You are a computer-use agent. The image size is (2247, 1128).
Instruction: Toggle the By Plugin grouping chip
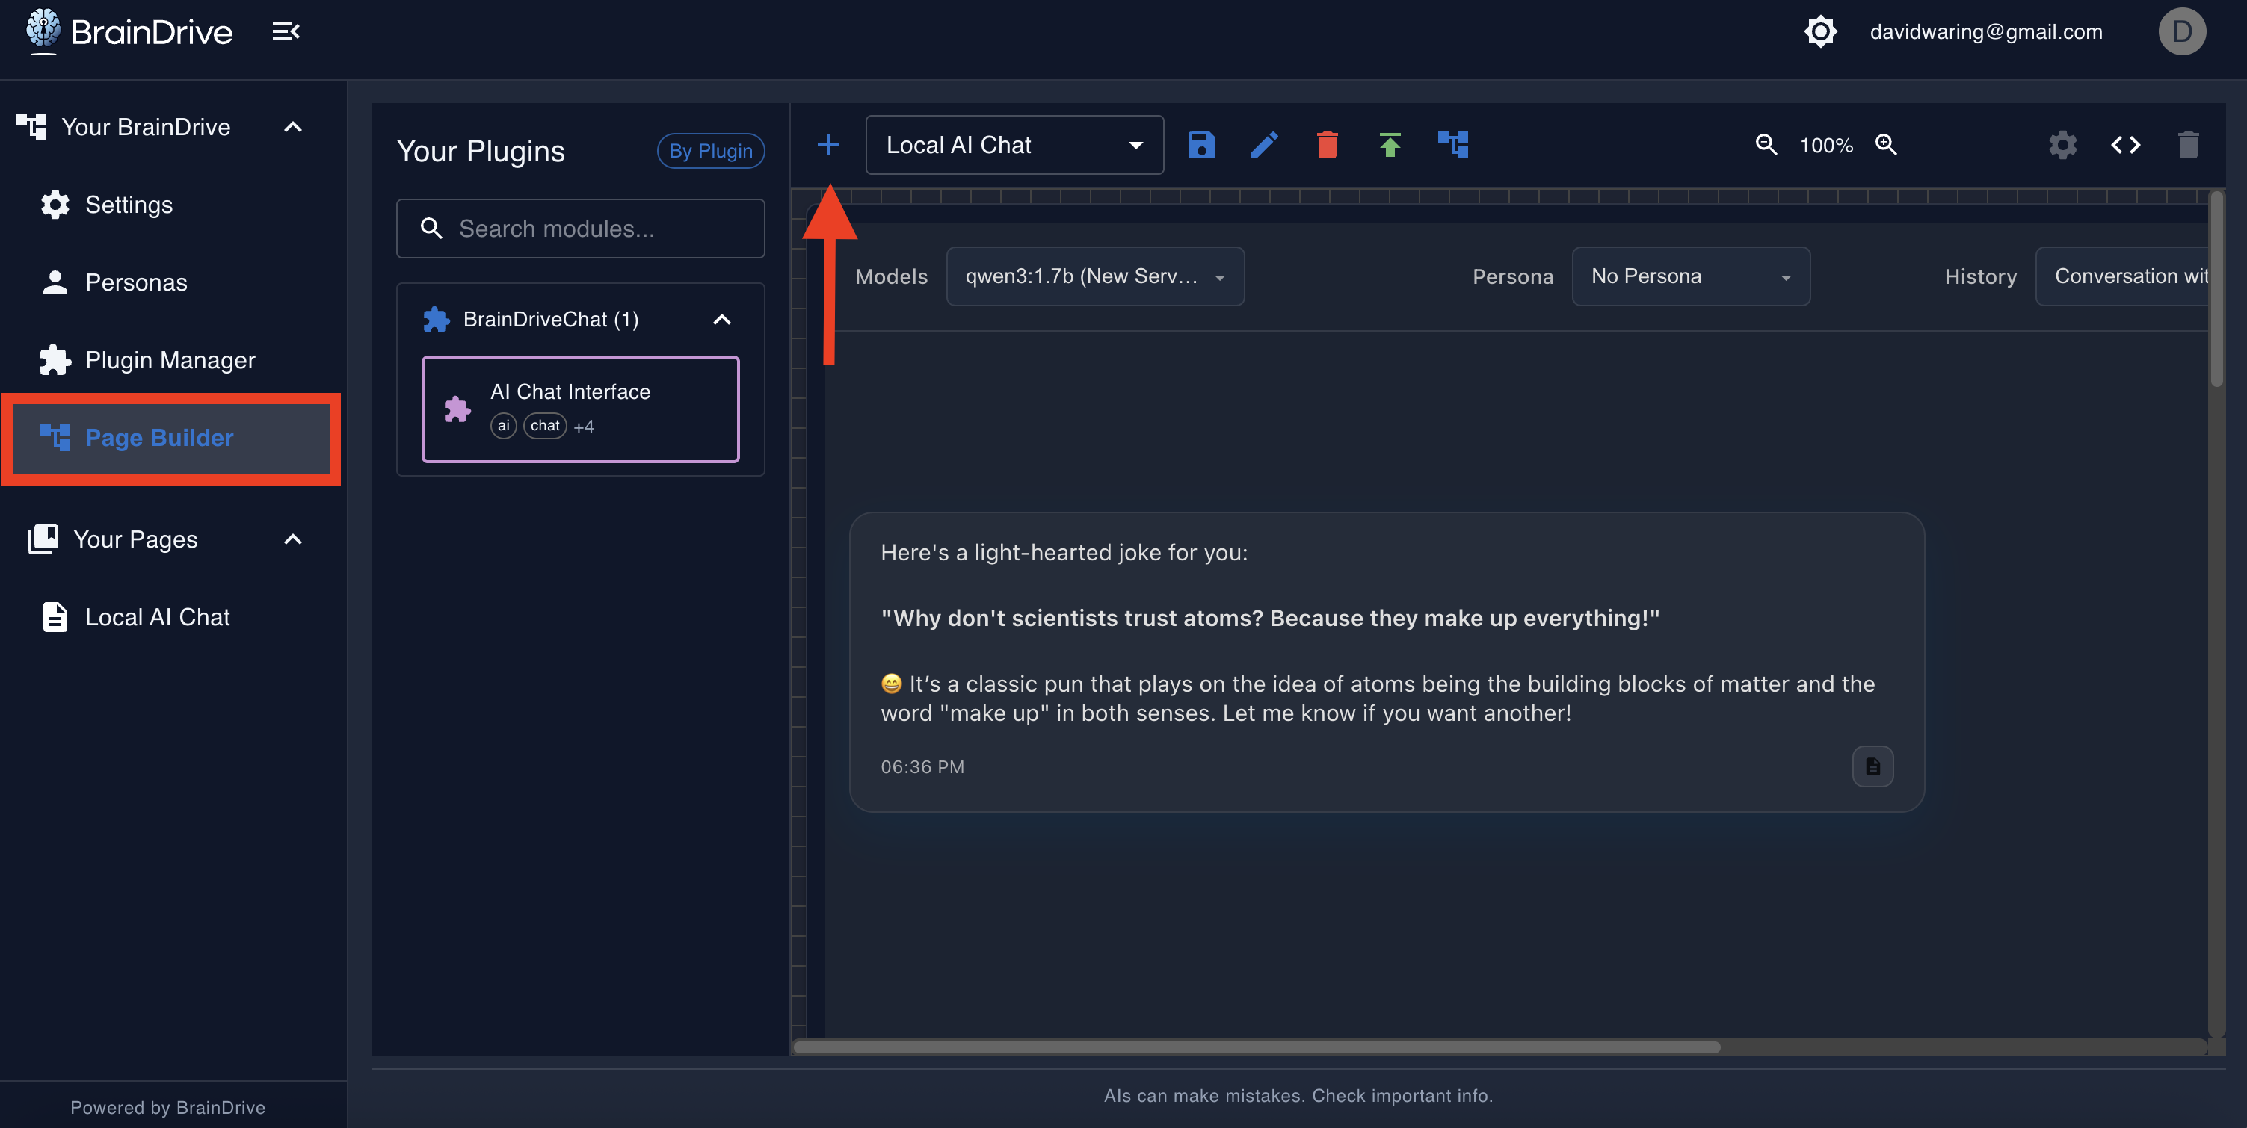click(710, 151)
